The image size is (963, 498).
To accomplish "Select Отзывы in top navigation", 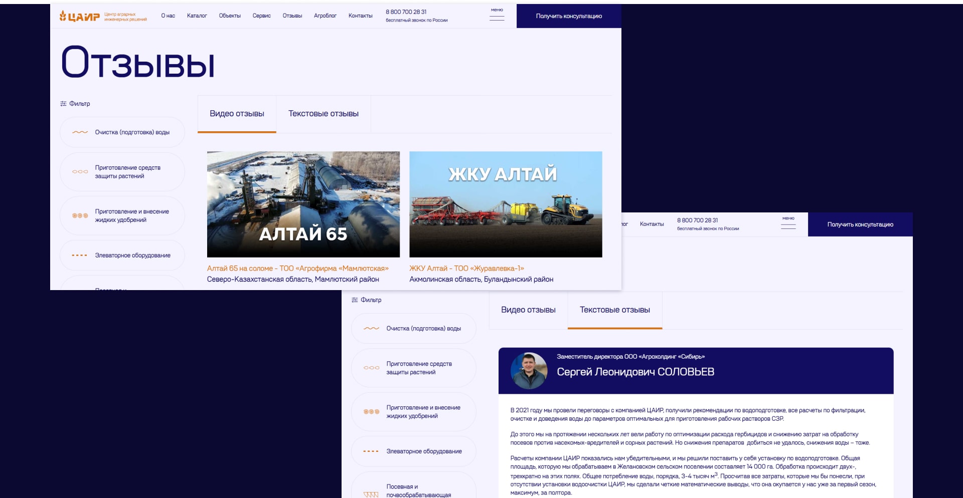I will click(292, 16).
